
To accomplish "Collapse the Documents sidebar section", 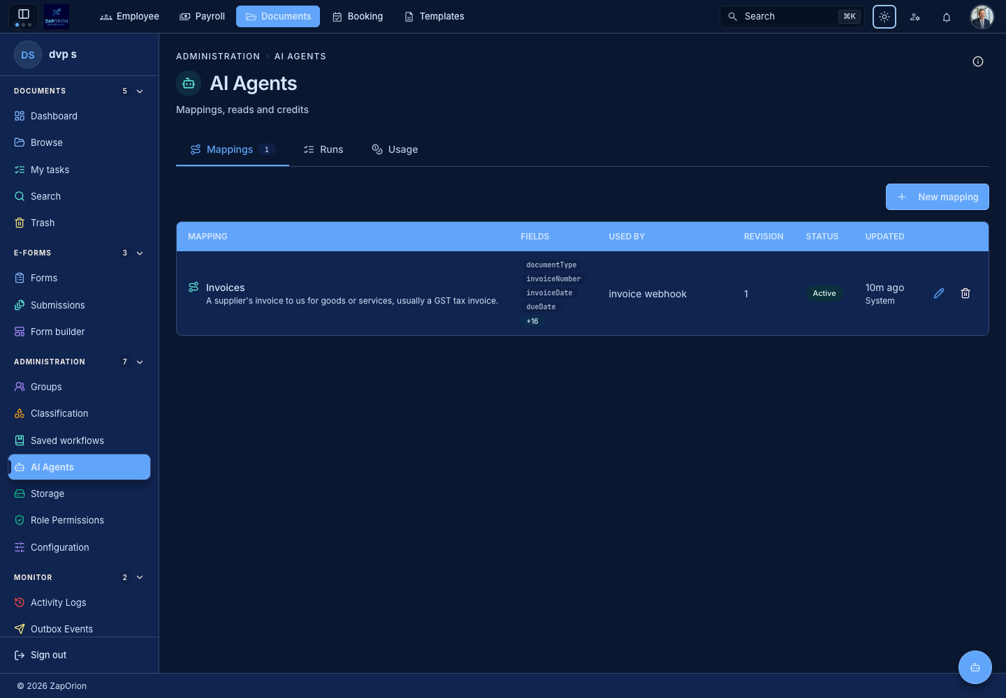I will 140,91.
